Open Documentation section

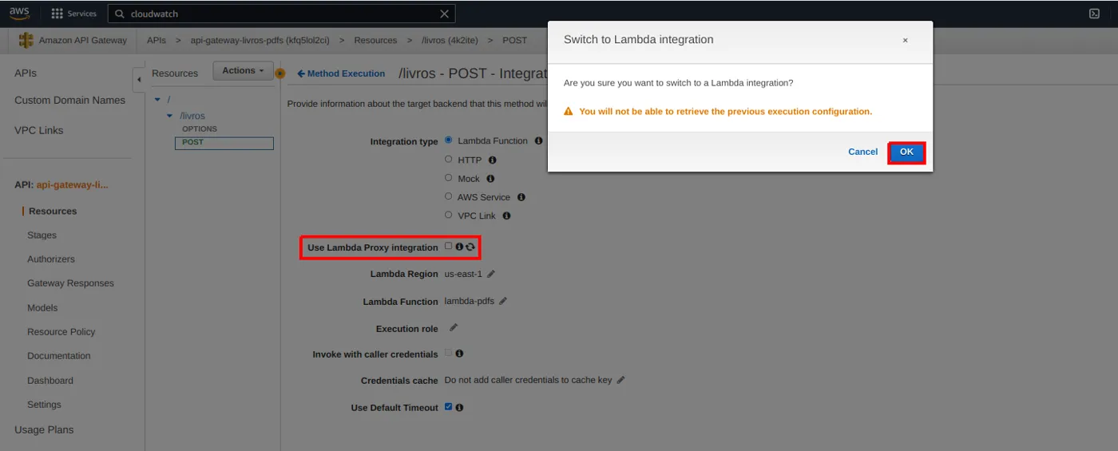pos(59,356)
